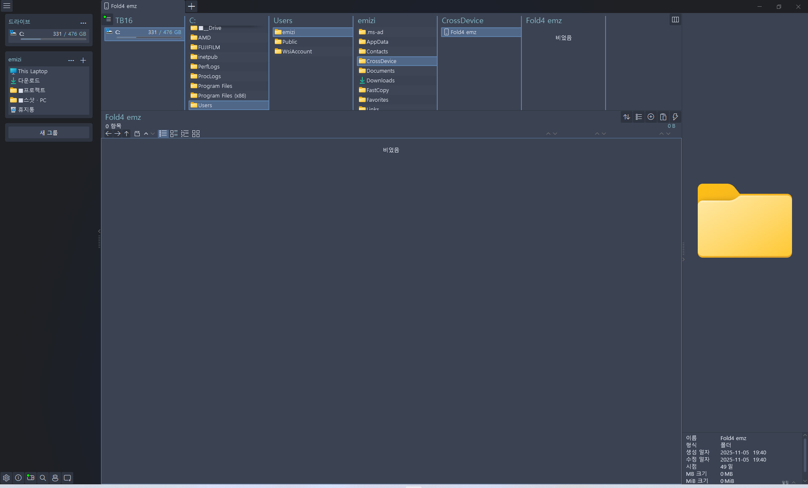
Task: Collapse the left sidebar chevron handle
Action: point(99,231)
